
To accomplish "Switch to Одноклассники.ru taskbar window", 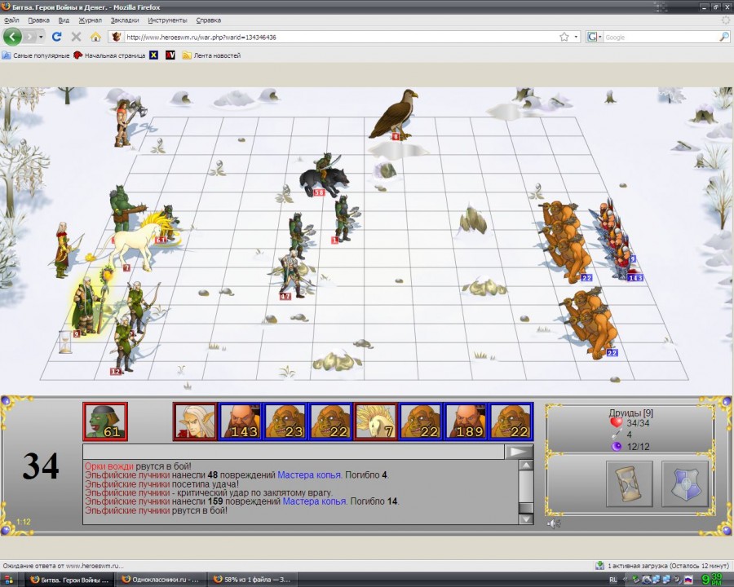I will 160,580.
